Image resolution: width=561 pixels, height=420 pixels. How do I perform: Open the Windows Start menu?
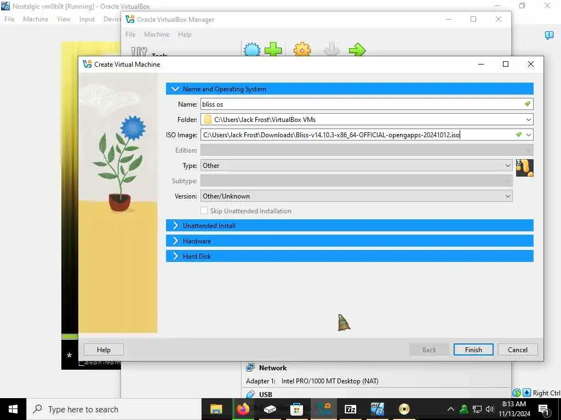coord(13,409)
